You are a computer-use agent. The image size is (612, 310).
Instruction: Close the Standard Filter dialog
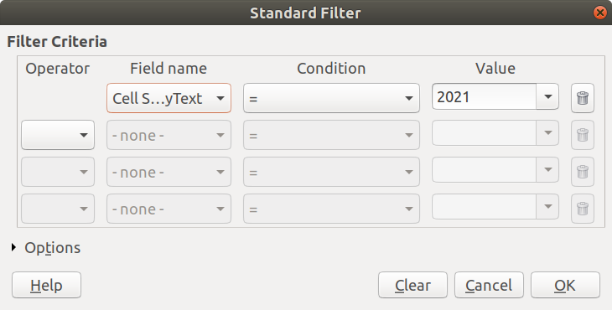point(600,13)
